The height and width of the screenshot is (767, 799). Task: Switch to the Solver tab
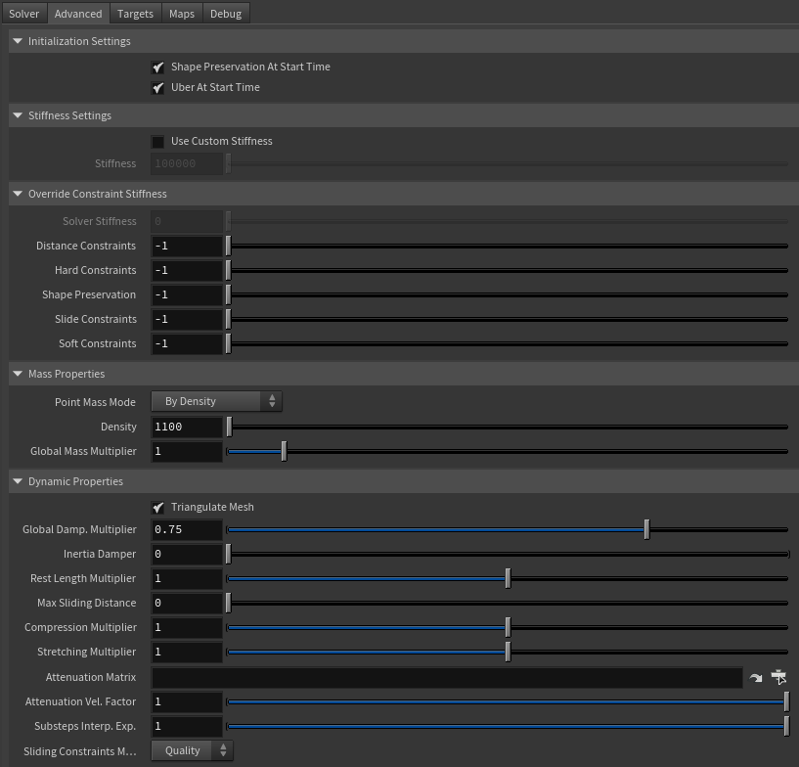click(23, 14)
